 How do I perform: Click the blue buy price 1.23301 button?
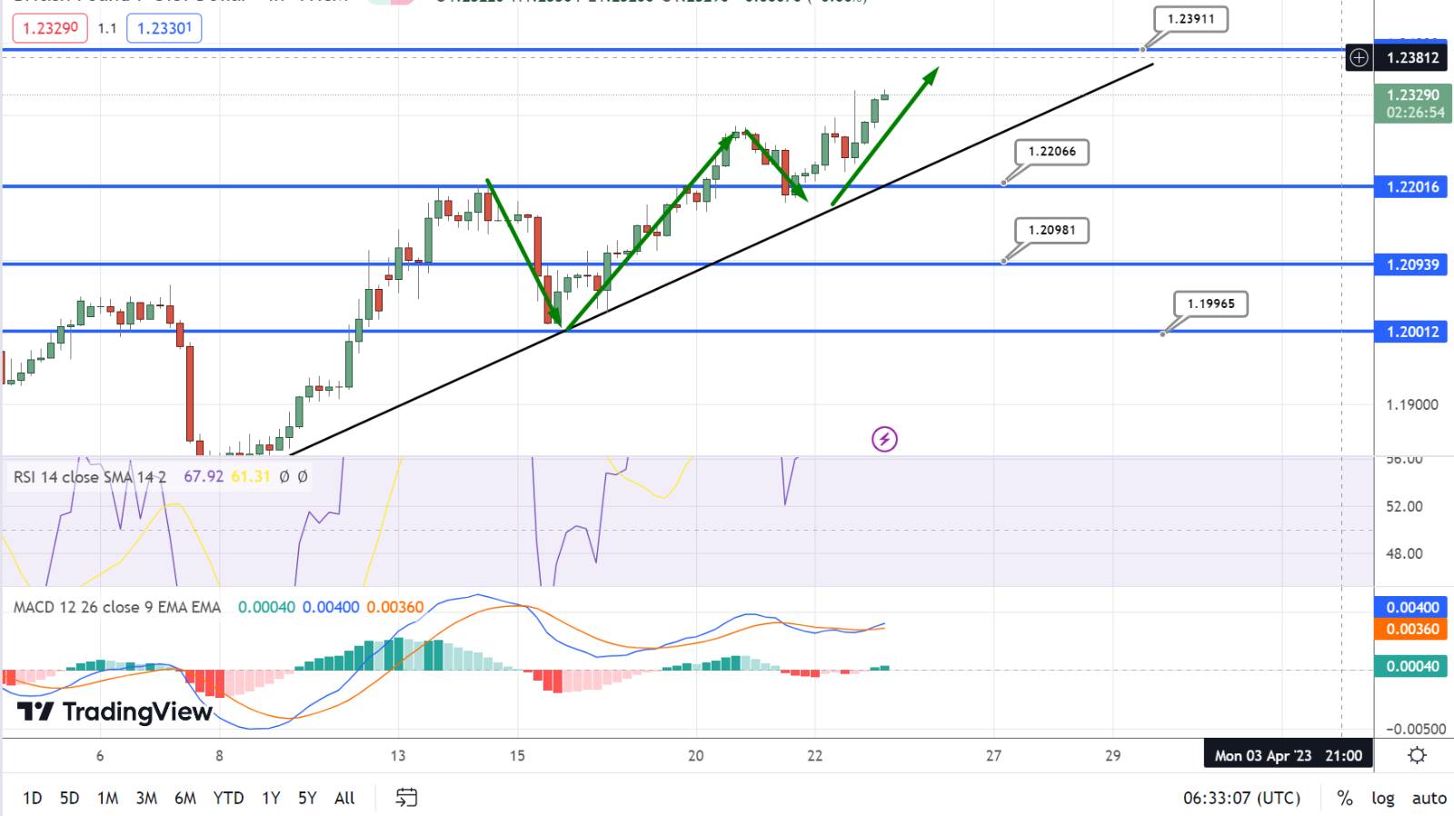coord(164,28)
